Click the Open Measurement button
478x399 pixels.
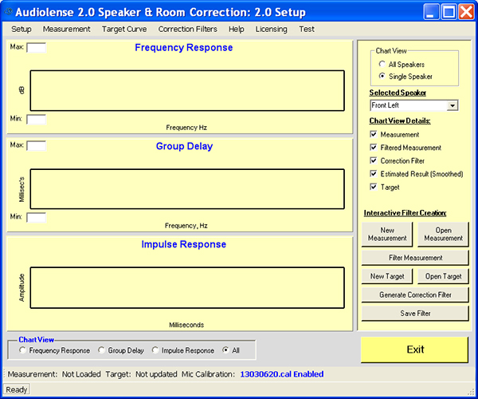tap(443, 235)
